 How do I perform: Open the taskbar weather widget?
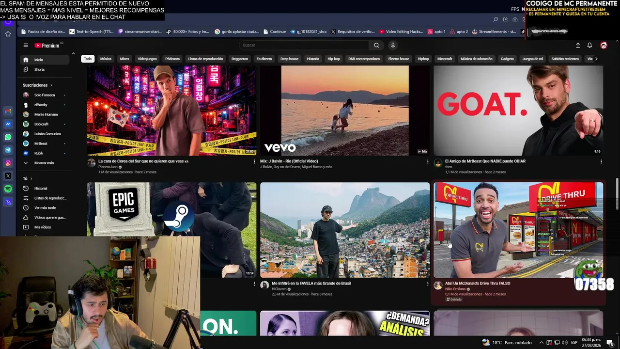[x=507, y=342]
